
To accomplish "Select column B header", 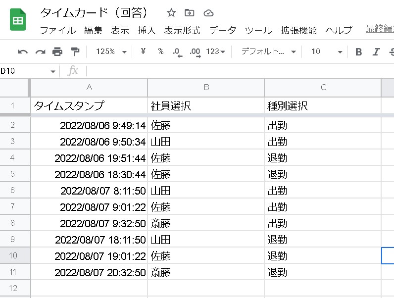I will (x=206, y=88).
